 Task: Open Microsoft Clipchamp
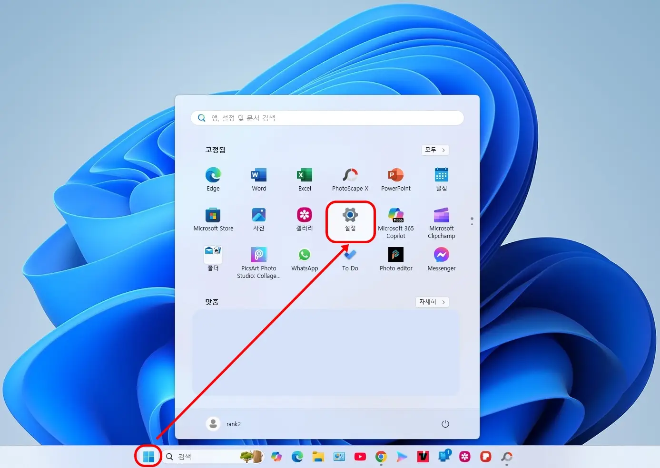tap(442, 223)
